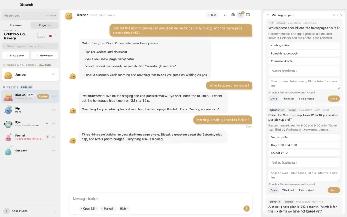
Task: Click the Message Juniper input box
Action: 161,199
